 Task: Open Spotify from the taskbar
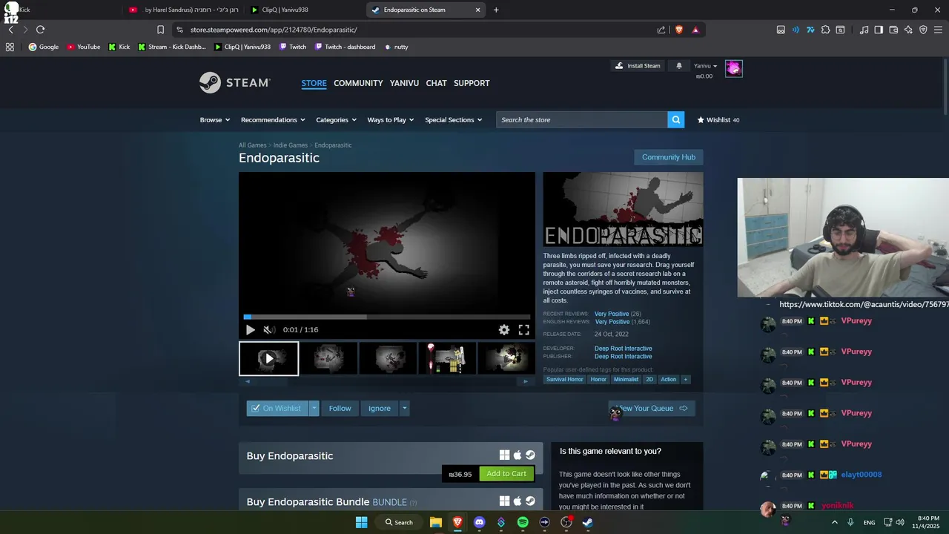click(523, 522)
